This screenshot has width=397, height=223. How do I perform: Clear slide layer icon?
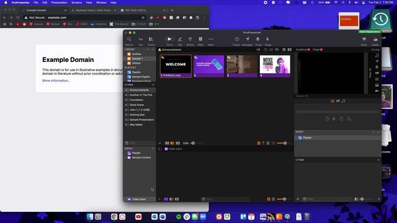[377, 79]
